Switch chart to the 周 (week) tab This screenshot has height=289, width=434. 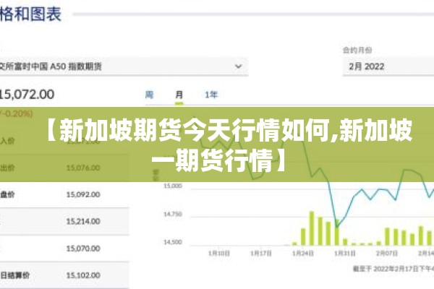149,95
